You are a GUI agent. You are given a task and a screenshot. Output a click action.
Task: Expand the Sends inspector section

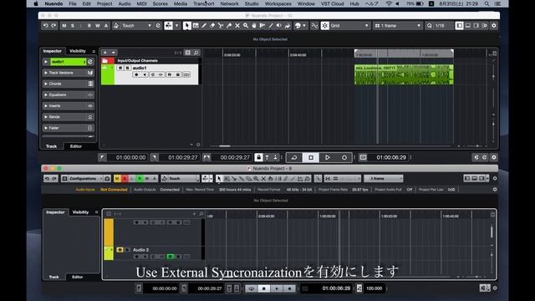68,117
